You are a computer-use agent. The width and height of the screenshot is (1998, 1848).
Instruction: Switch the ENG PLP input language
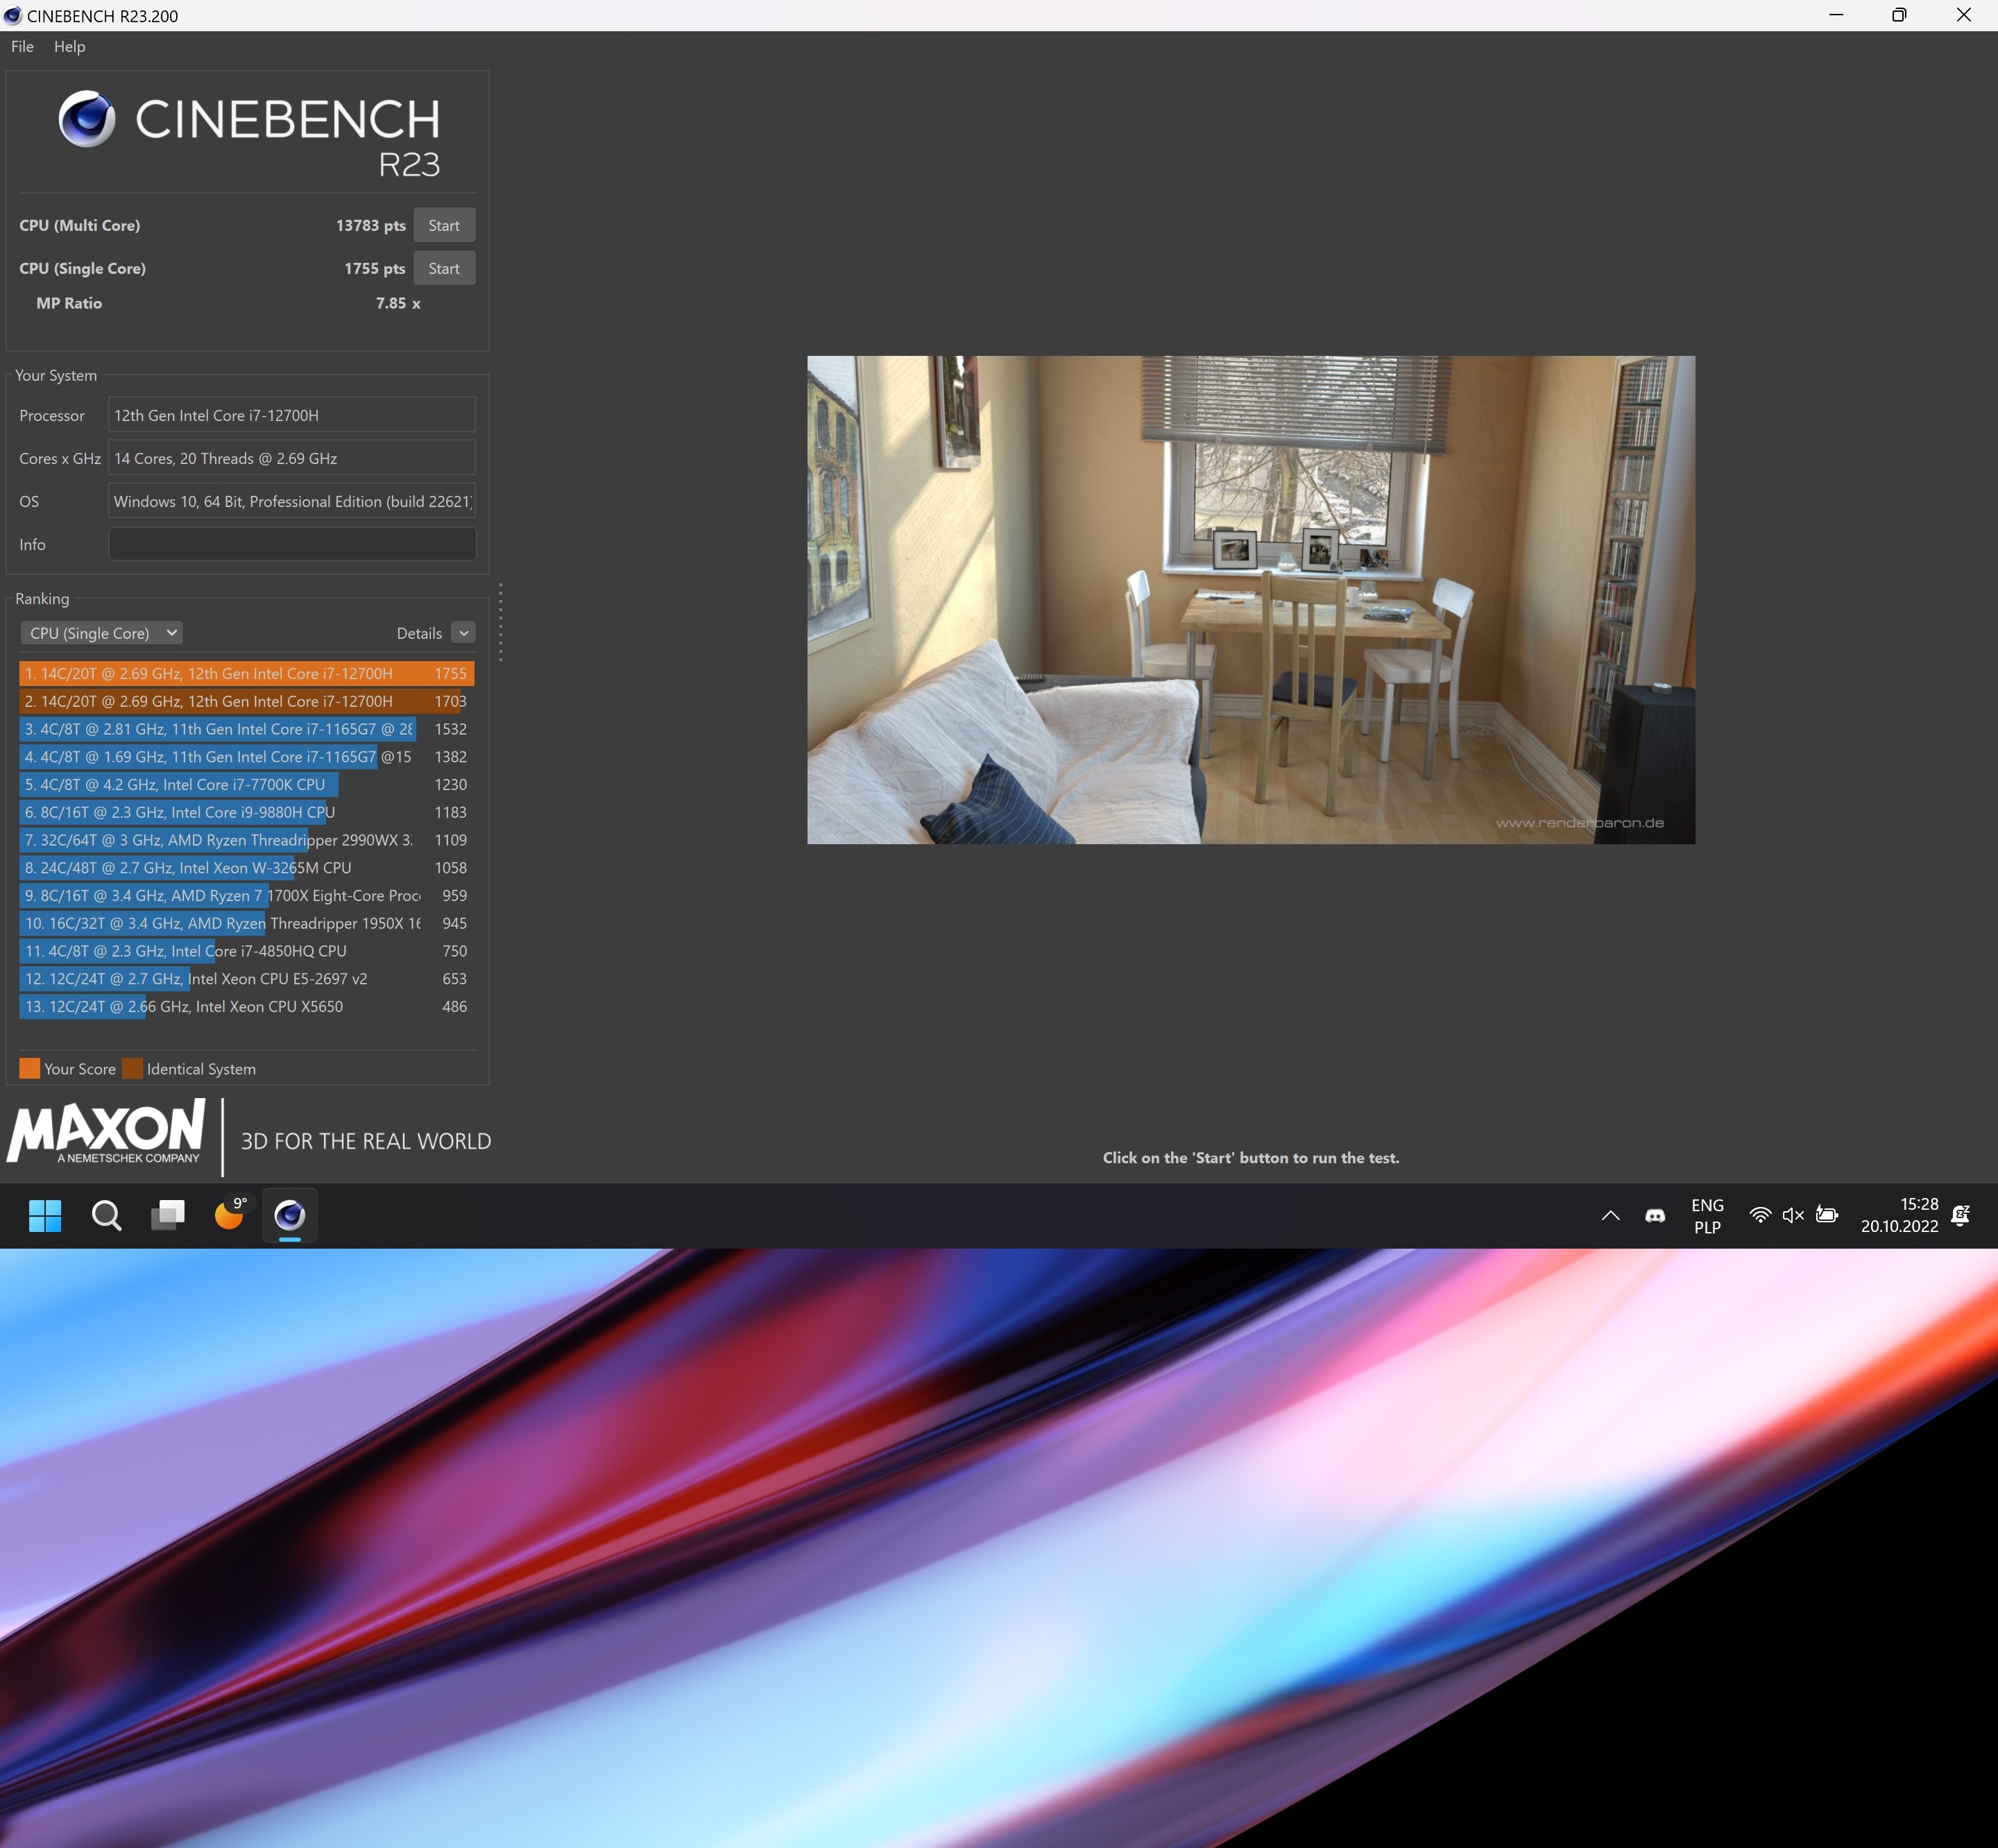1707,1216
